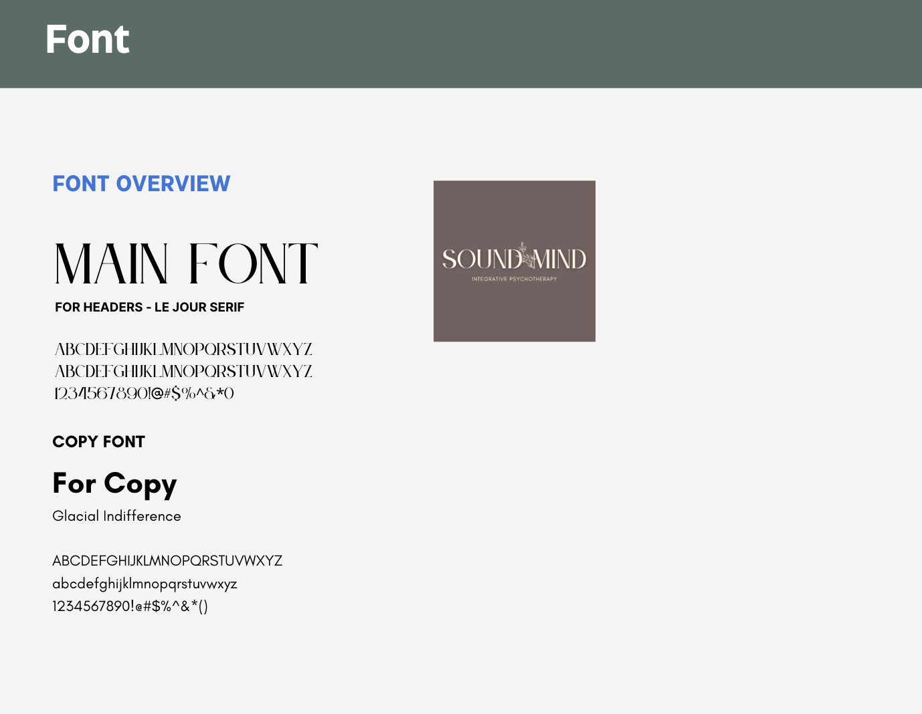Select the lowercase Glacial Indifference alphabet row
The height and width of the screenshot is (714, 922).
(x=145, y=584)
